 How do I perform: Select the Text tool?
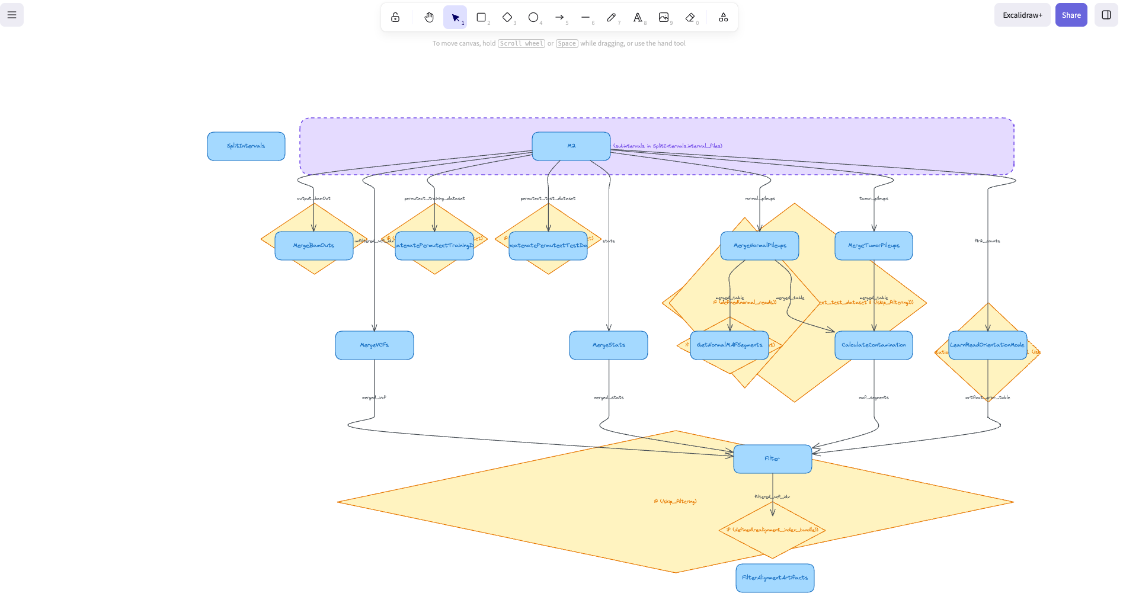(x=638, y=17)
